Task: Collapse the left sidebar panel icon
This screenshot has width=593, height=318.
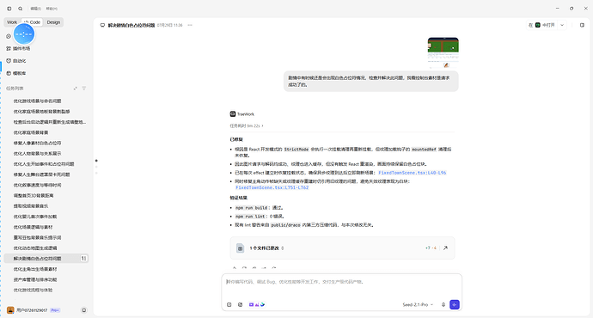Action: tap(9, 9)
